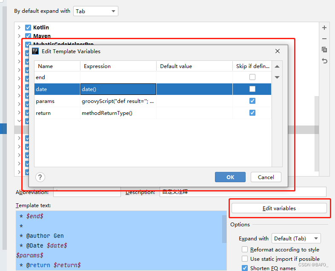Click the template text vertical scrollbar
The height and width of the screenshot is (271, 335).
click(x=224, y=229)
